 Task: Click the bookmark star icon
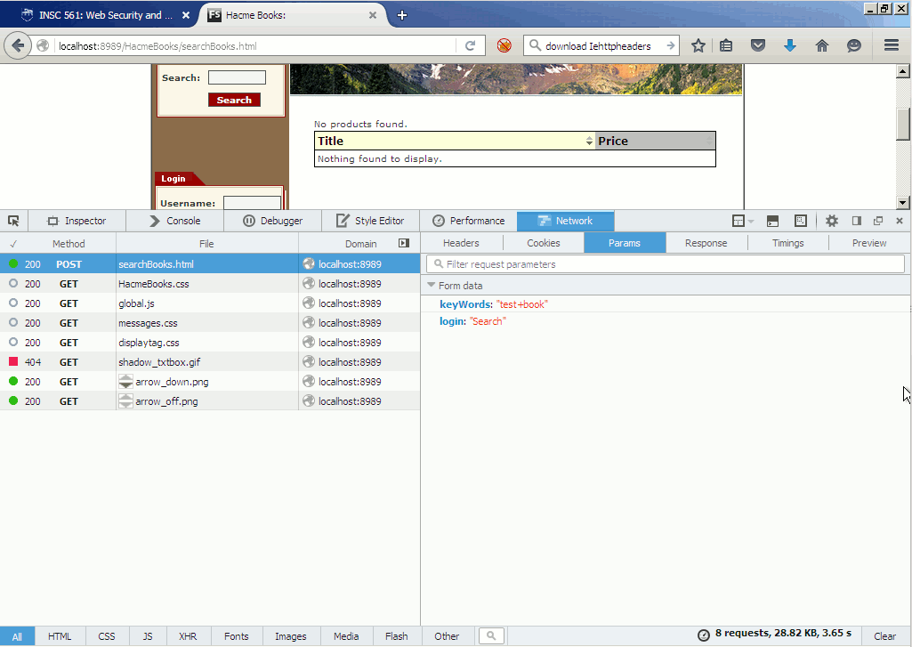(x=698, y=45)
